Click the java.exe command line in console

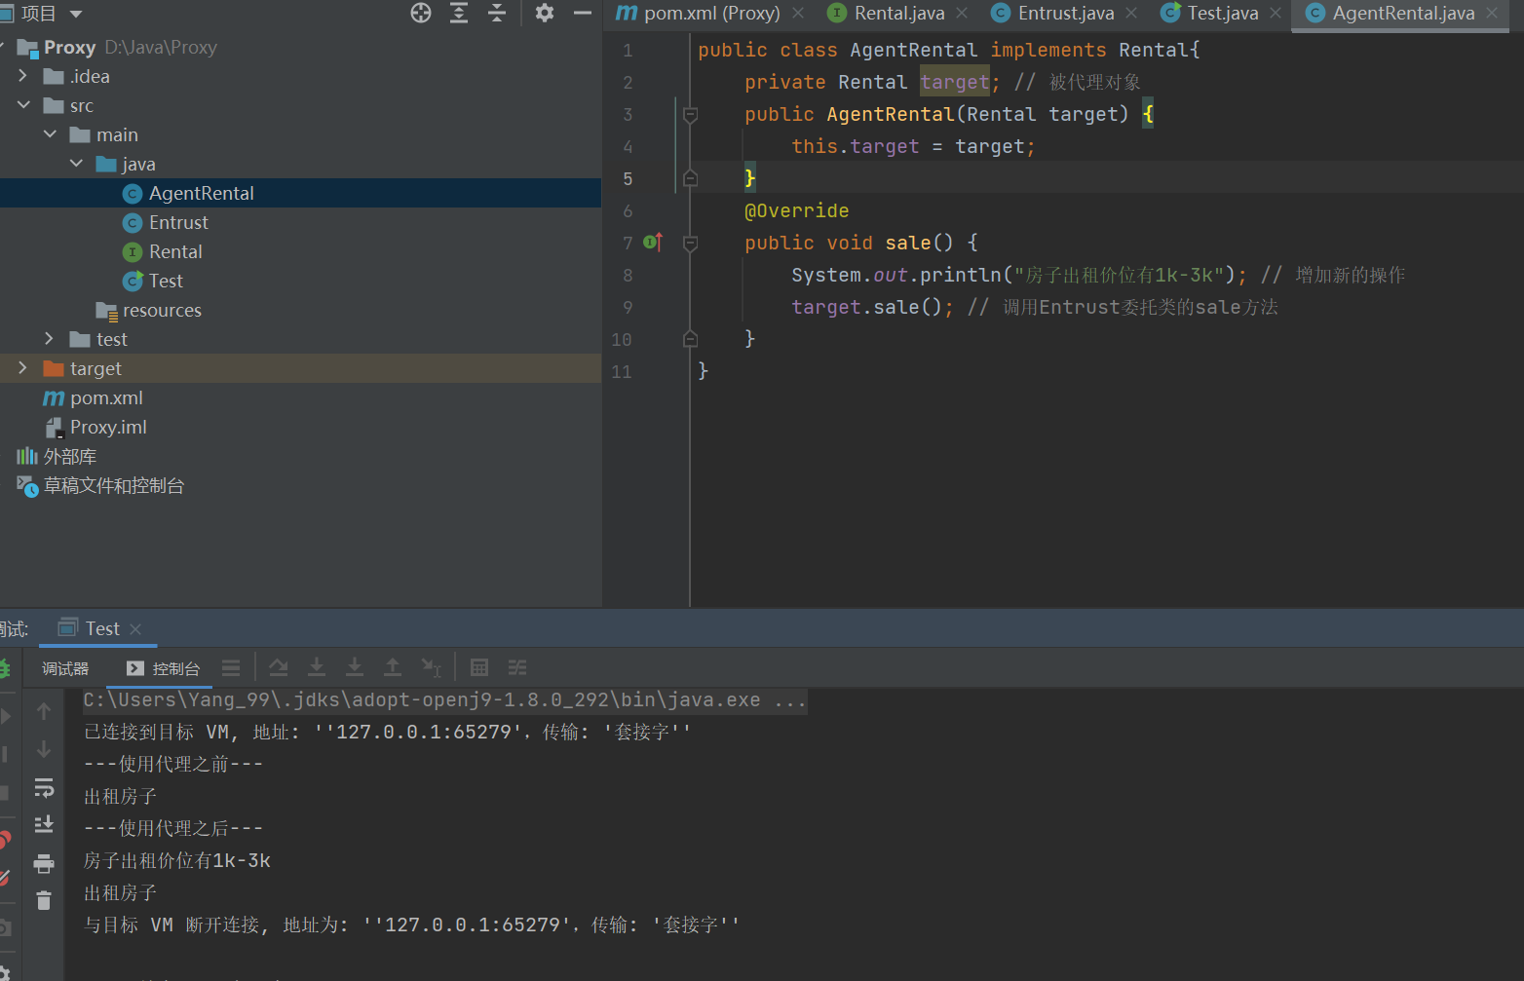coord(445,699)
